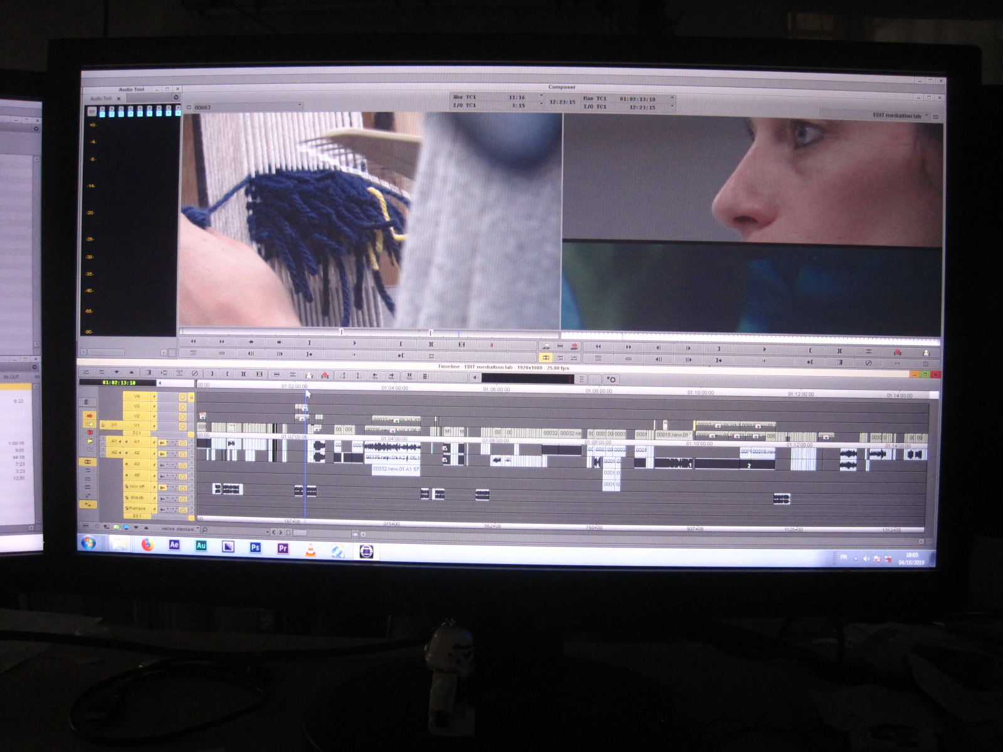Image resolution: width=1003 pixels, height=752 pixels.
Task: Open the Audio Tool panel options menu
Action: (176, 98)
